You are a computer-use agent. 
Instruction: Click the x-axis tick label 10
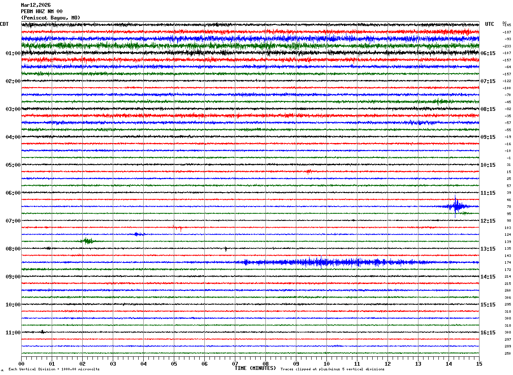tap(326, 364)
